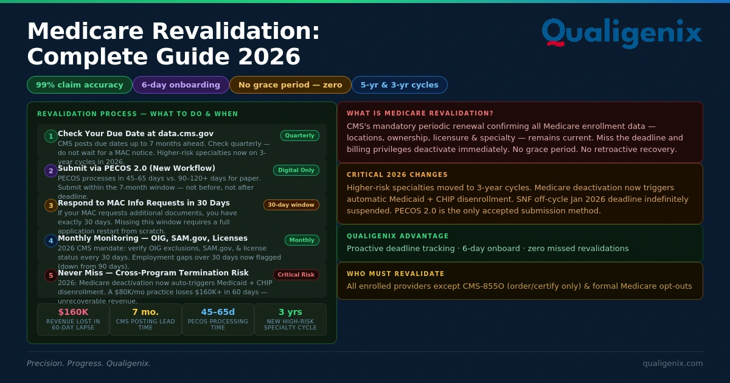Click the Medicare Revalidation main title
730x383 pixels.
coord(173,44)
